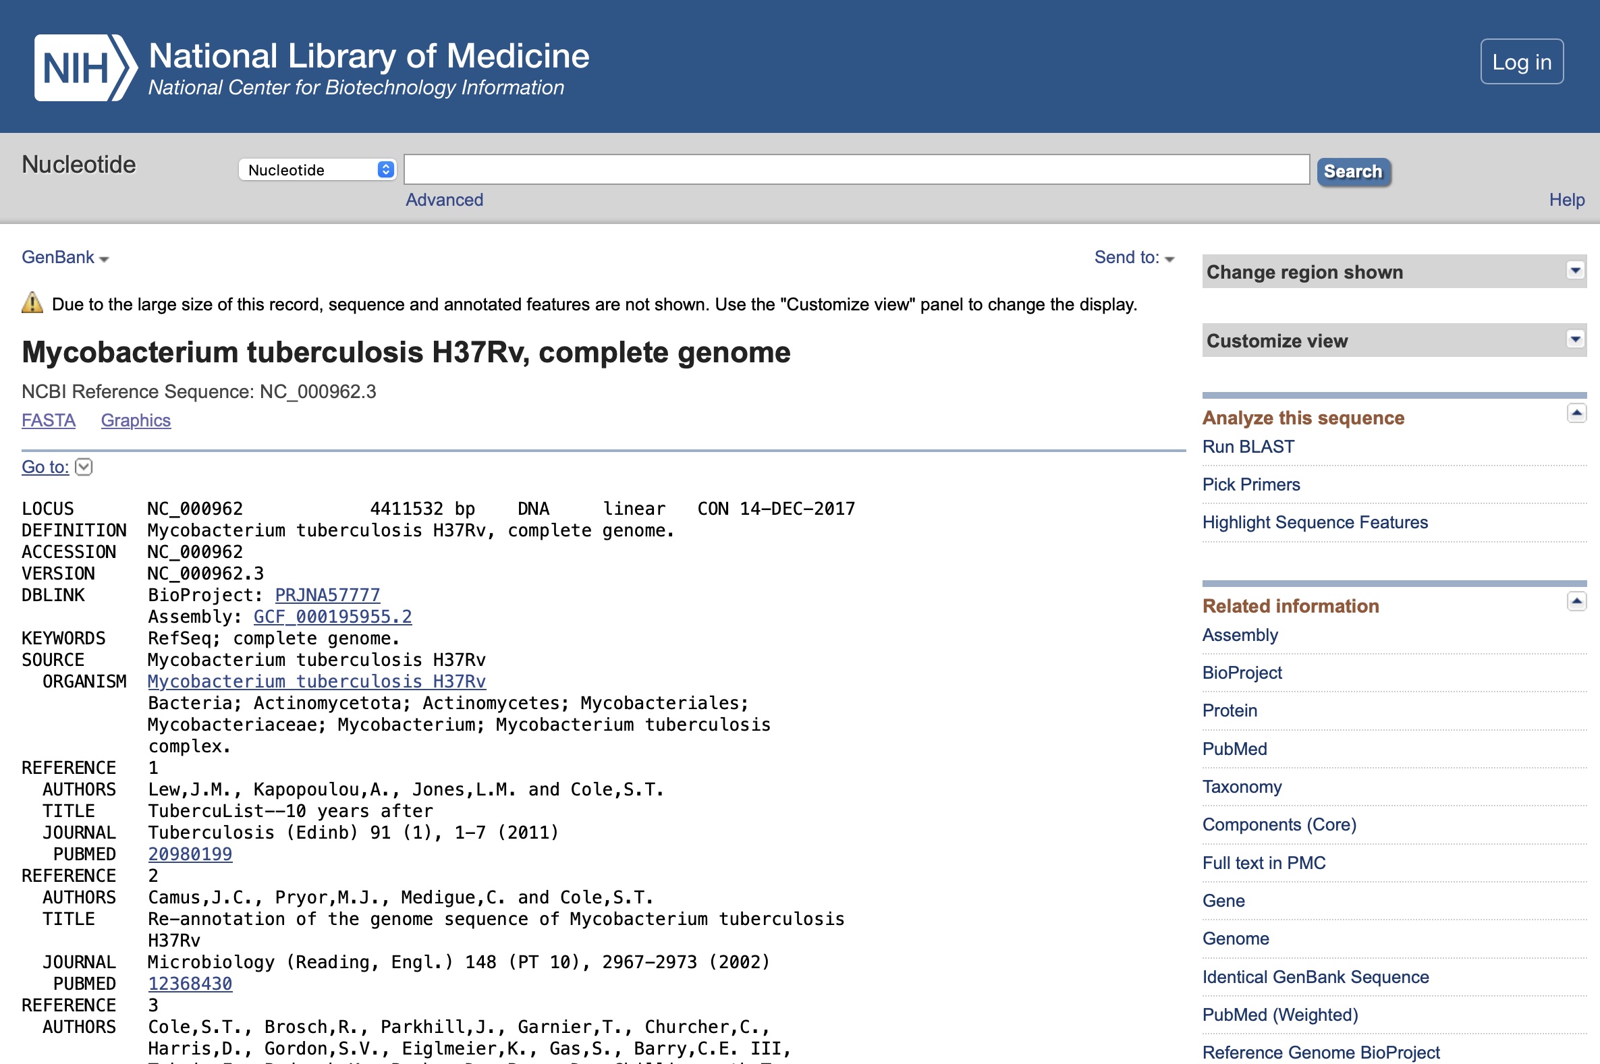
Task: Open PubMed reference 20980199
Action: 190,854
